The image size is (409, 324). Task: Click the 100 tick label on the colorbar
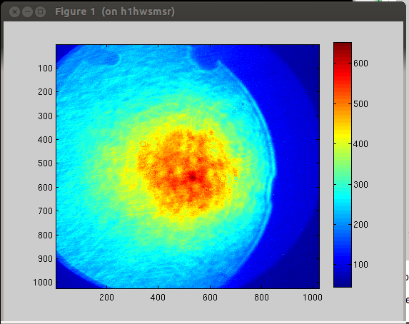[x=360, y=265]
